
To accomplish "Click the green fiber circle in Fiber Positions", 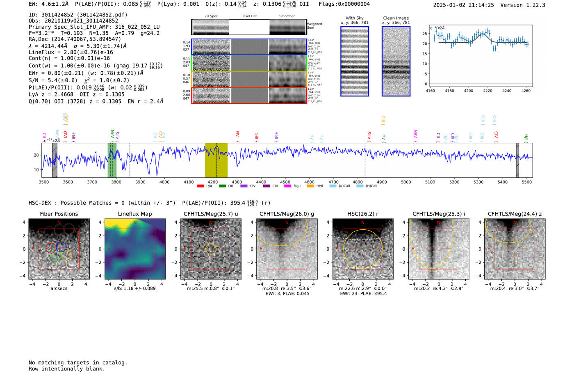I will tap(57, 256).
